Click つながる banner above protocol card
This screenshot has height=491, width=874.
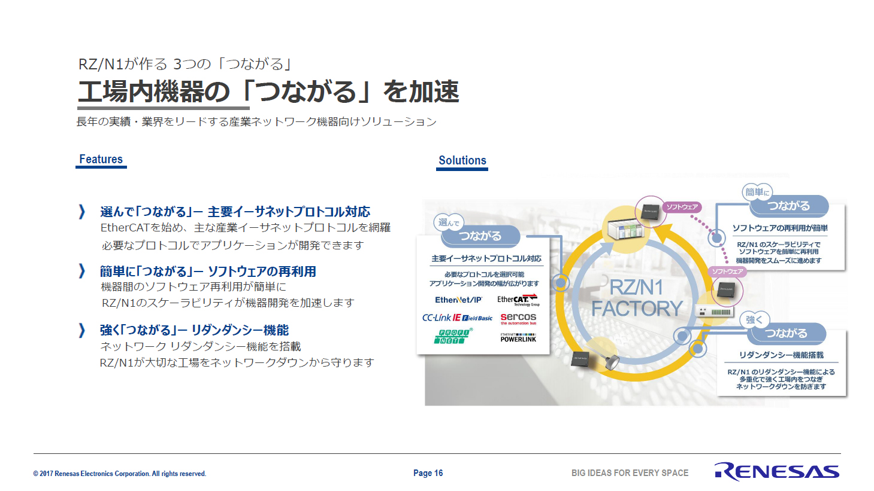tap(480, 236)
